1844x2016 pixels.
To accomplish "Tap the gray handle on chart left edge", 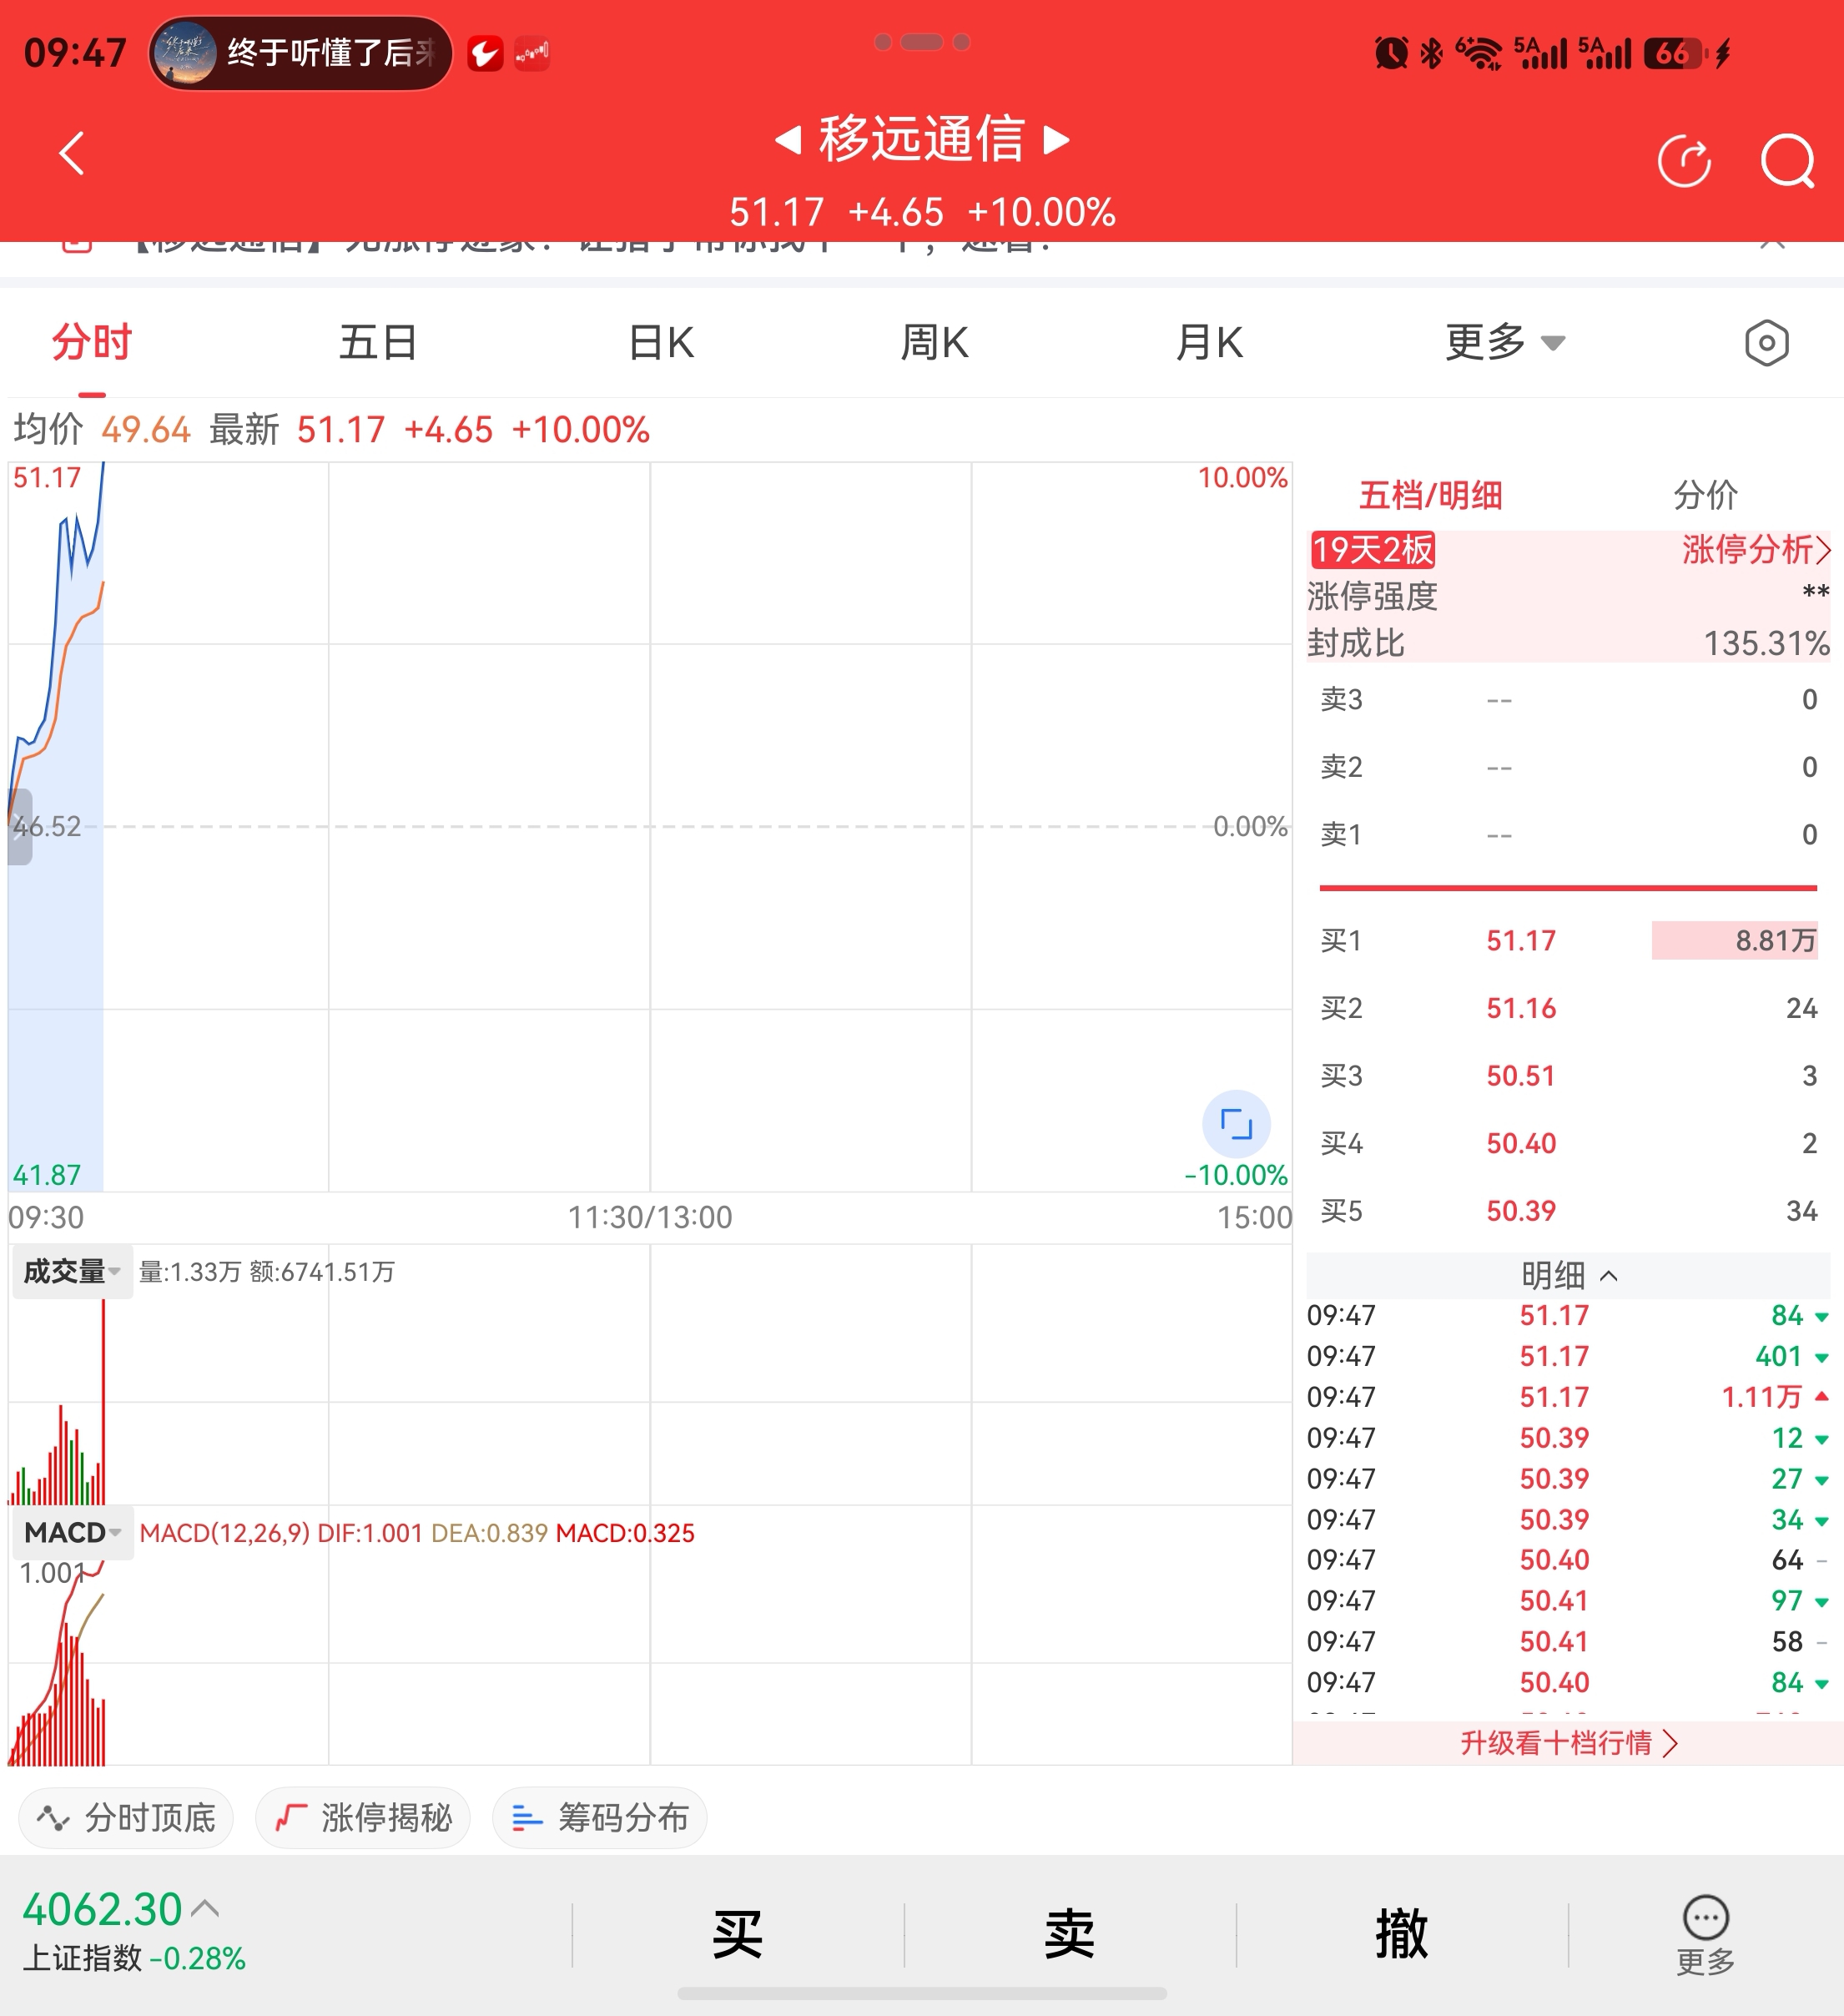I will 20,827.
